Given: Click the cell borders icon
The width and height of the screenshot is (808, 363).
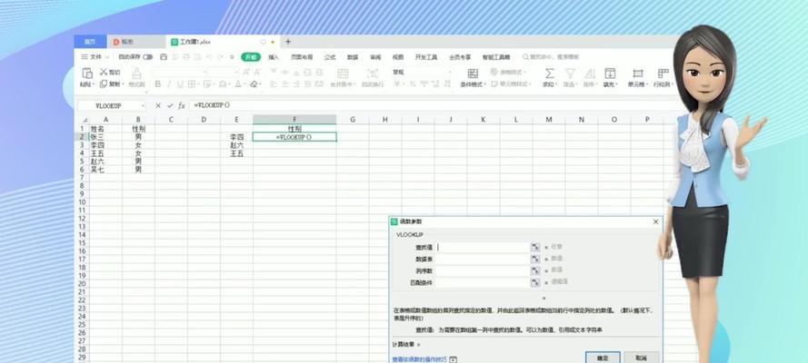Looking at the screenshot, I should pyautogui.click(x=192, y=83).
